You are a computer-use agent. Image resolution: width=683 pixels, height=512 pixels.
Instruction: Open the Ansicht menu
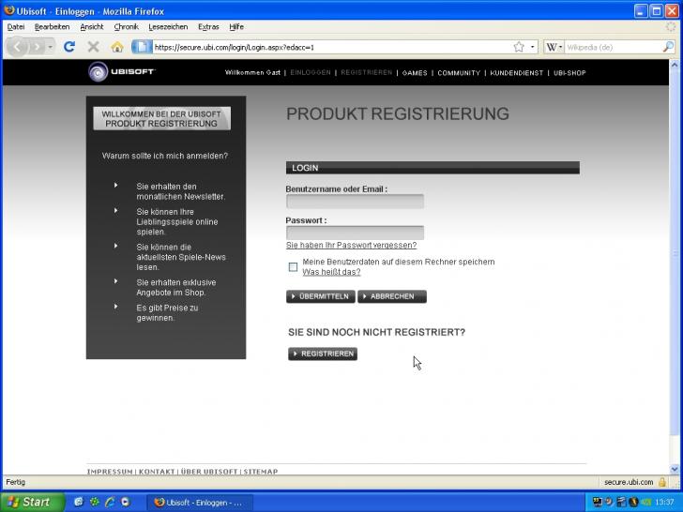click(92, 27)
